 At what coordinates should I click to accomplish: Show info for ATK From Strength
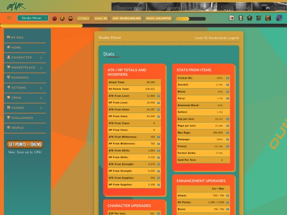point(158,164)
